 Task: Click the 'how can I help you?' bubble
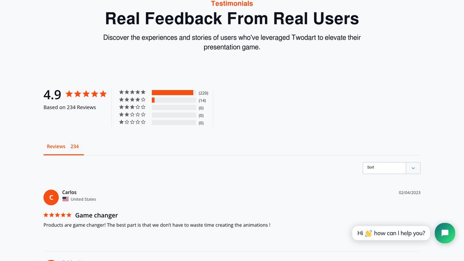pos(391,233)
